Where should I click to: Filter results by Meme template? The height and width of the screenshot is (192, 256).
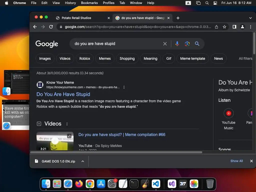pos(193,58)
